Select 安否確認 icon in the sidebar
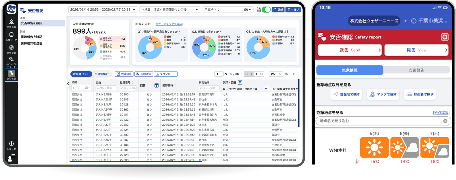This screenshot has width=456, height=180. pos(11,75)
